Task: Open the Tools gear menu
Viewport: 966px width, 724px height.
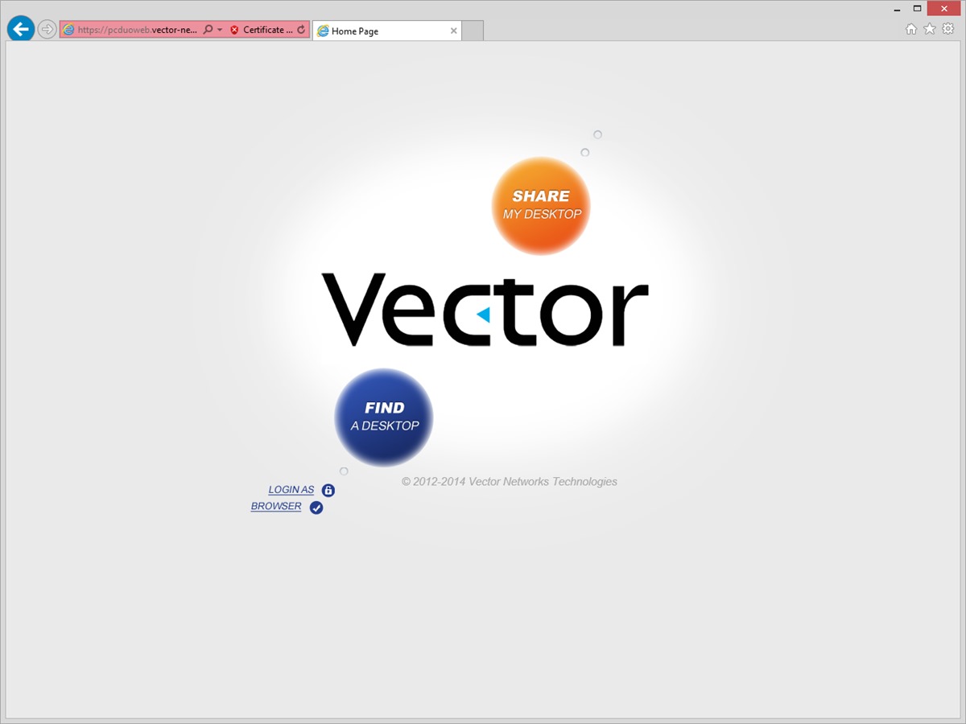Action: click(948, 29)
